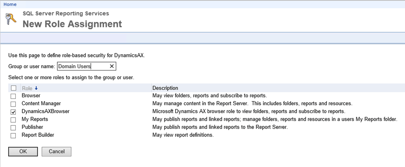Click the 'Group or user name:' label
This screenshot has width=405, height=167.
32,66
